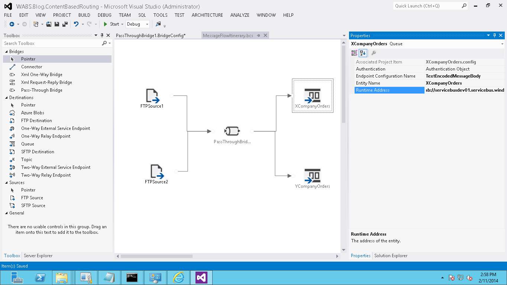The height and width of the screenshot is (285, 507).
Task: Click the canvas horizontal scrollbar thumb
Action: [156, 256]
